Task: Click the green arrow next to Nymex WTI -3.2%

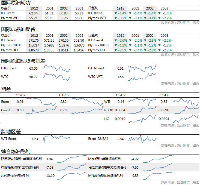Action: [116, 18]
